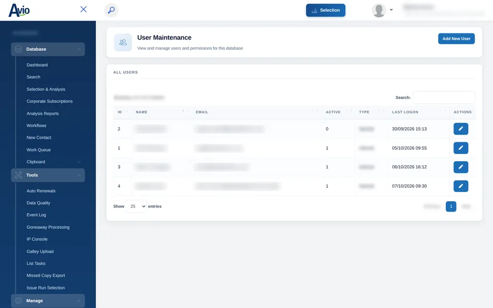The width and height of the screenshot is (493, 308).
Task: Open Dashboard in the sidebar
Action: pyautogui.click(x=37, y=65)
